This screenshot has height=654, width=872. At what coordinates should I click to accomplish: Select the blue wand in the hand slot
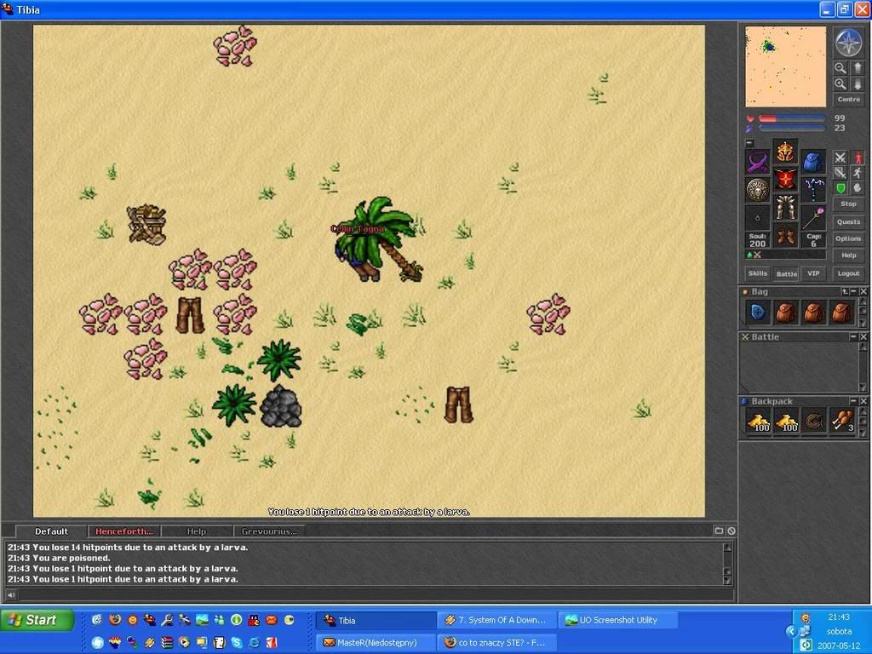tap(813, 190)
